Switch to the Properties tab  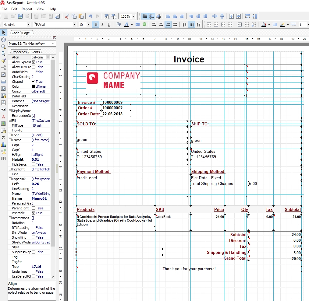tap(19, 52)
